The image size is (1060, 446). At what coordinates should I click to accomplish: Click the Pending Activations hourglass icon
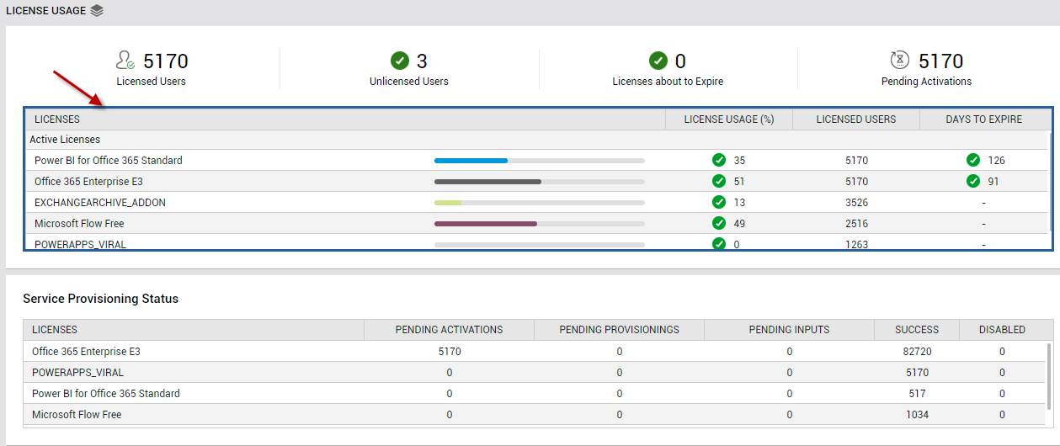(x=900, y=61)
